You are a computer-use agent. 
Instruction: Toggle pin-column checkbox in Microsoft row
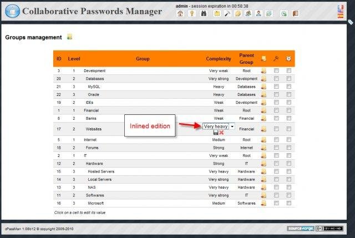pos(276,203)
